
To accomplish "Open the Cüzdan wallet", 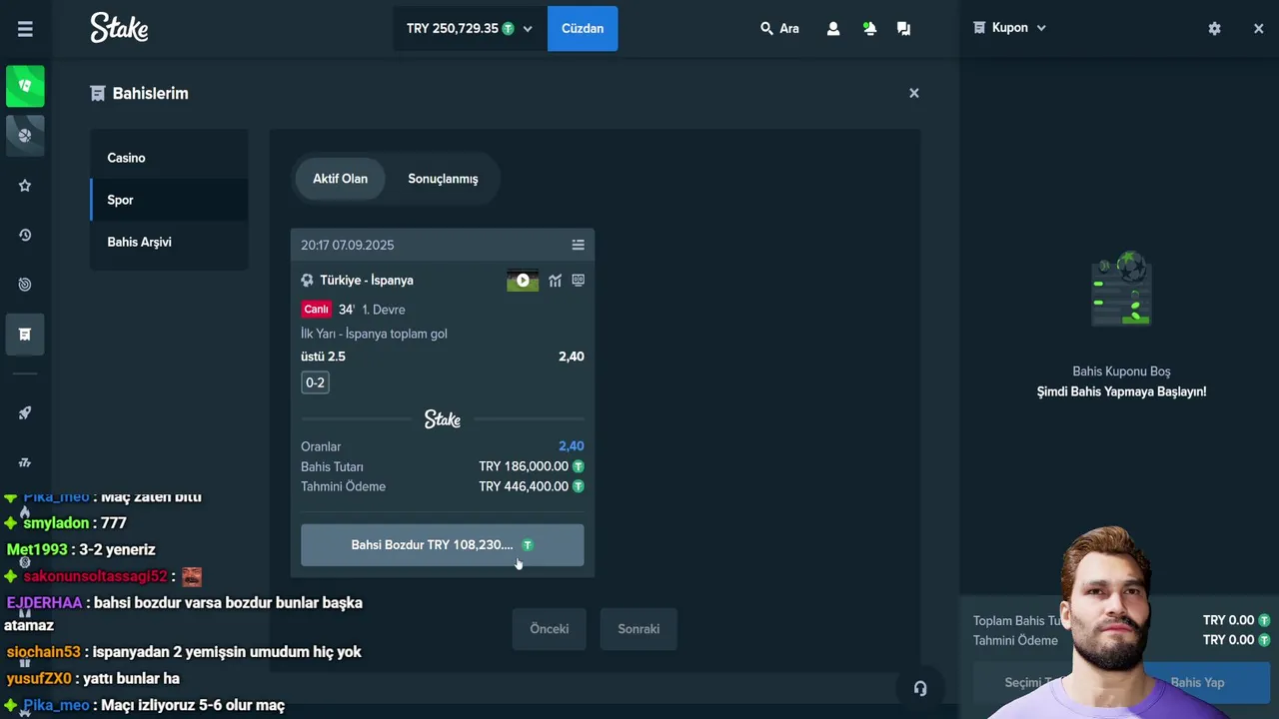I will (583, 28).
